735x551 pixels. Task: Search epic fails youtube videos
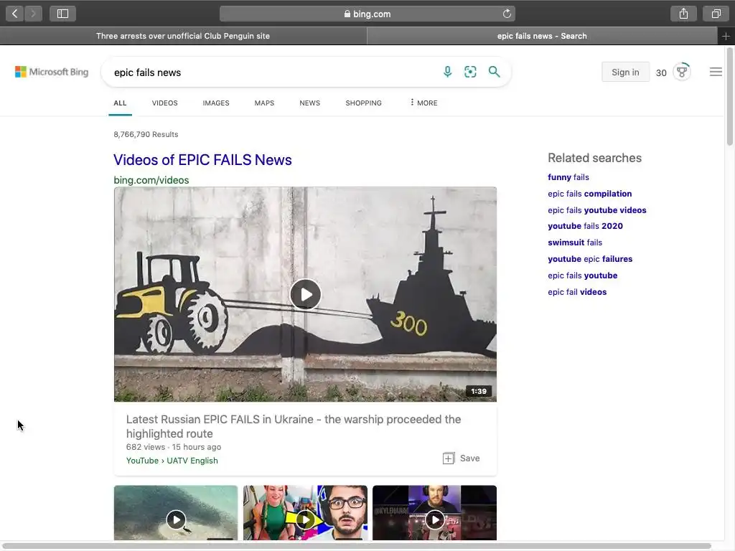(596, 210)
